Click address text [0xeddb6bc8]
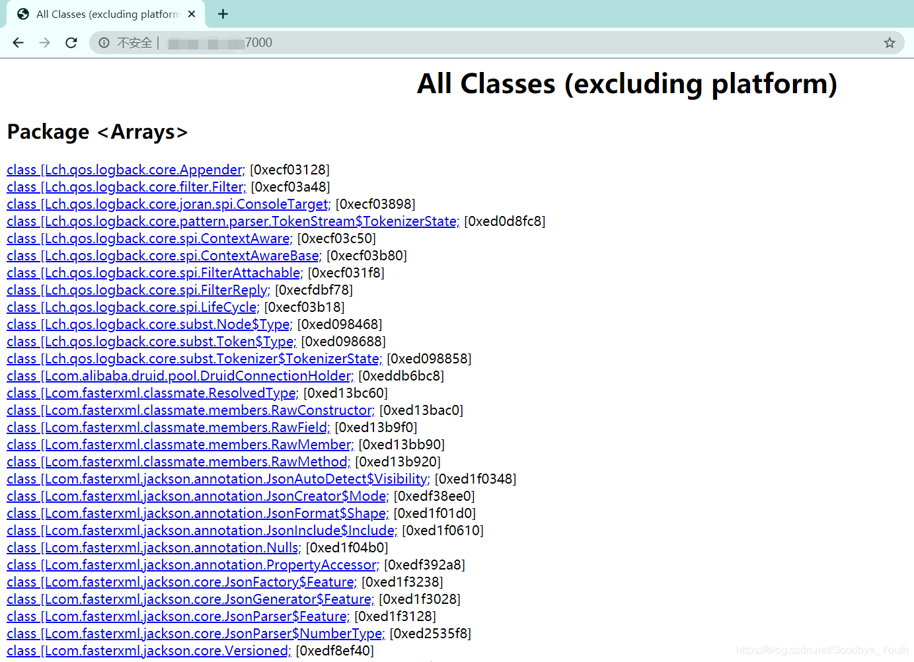 pyautogui.click(x=401, y=376)
